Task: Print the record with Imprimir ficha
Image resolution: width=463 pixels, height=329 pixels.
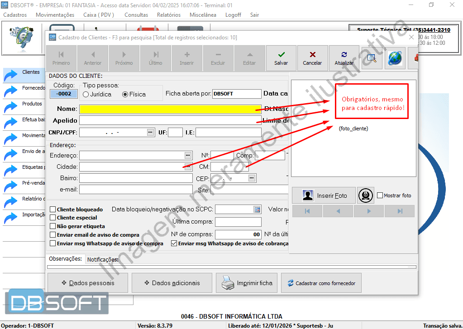Action: (x=247, y=283)
